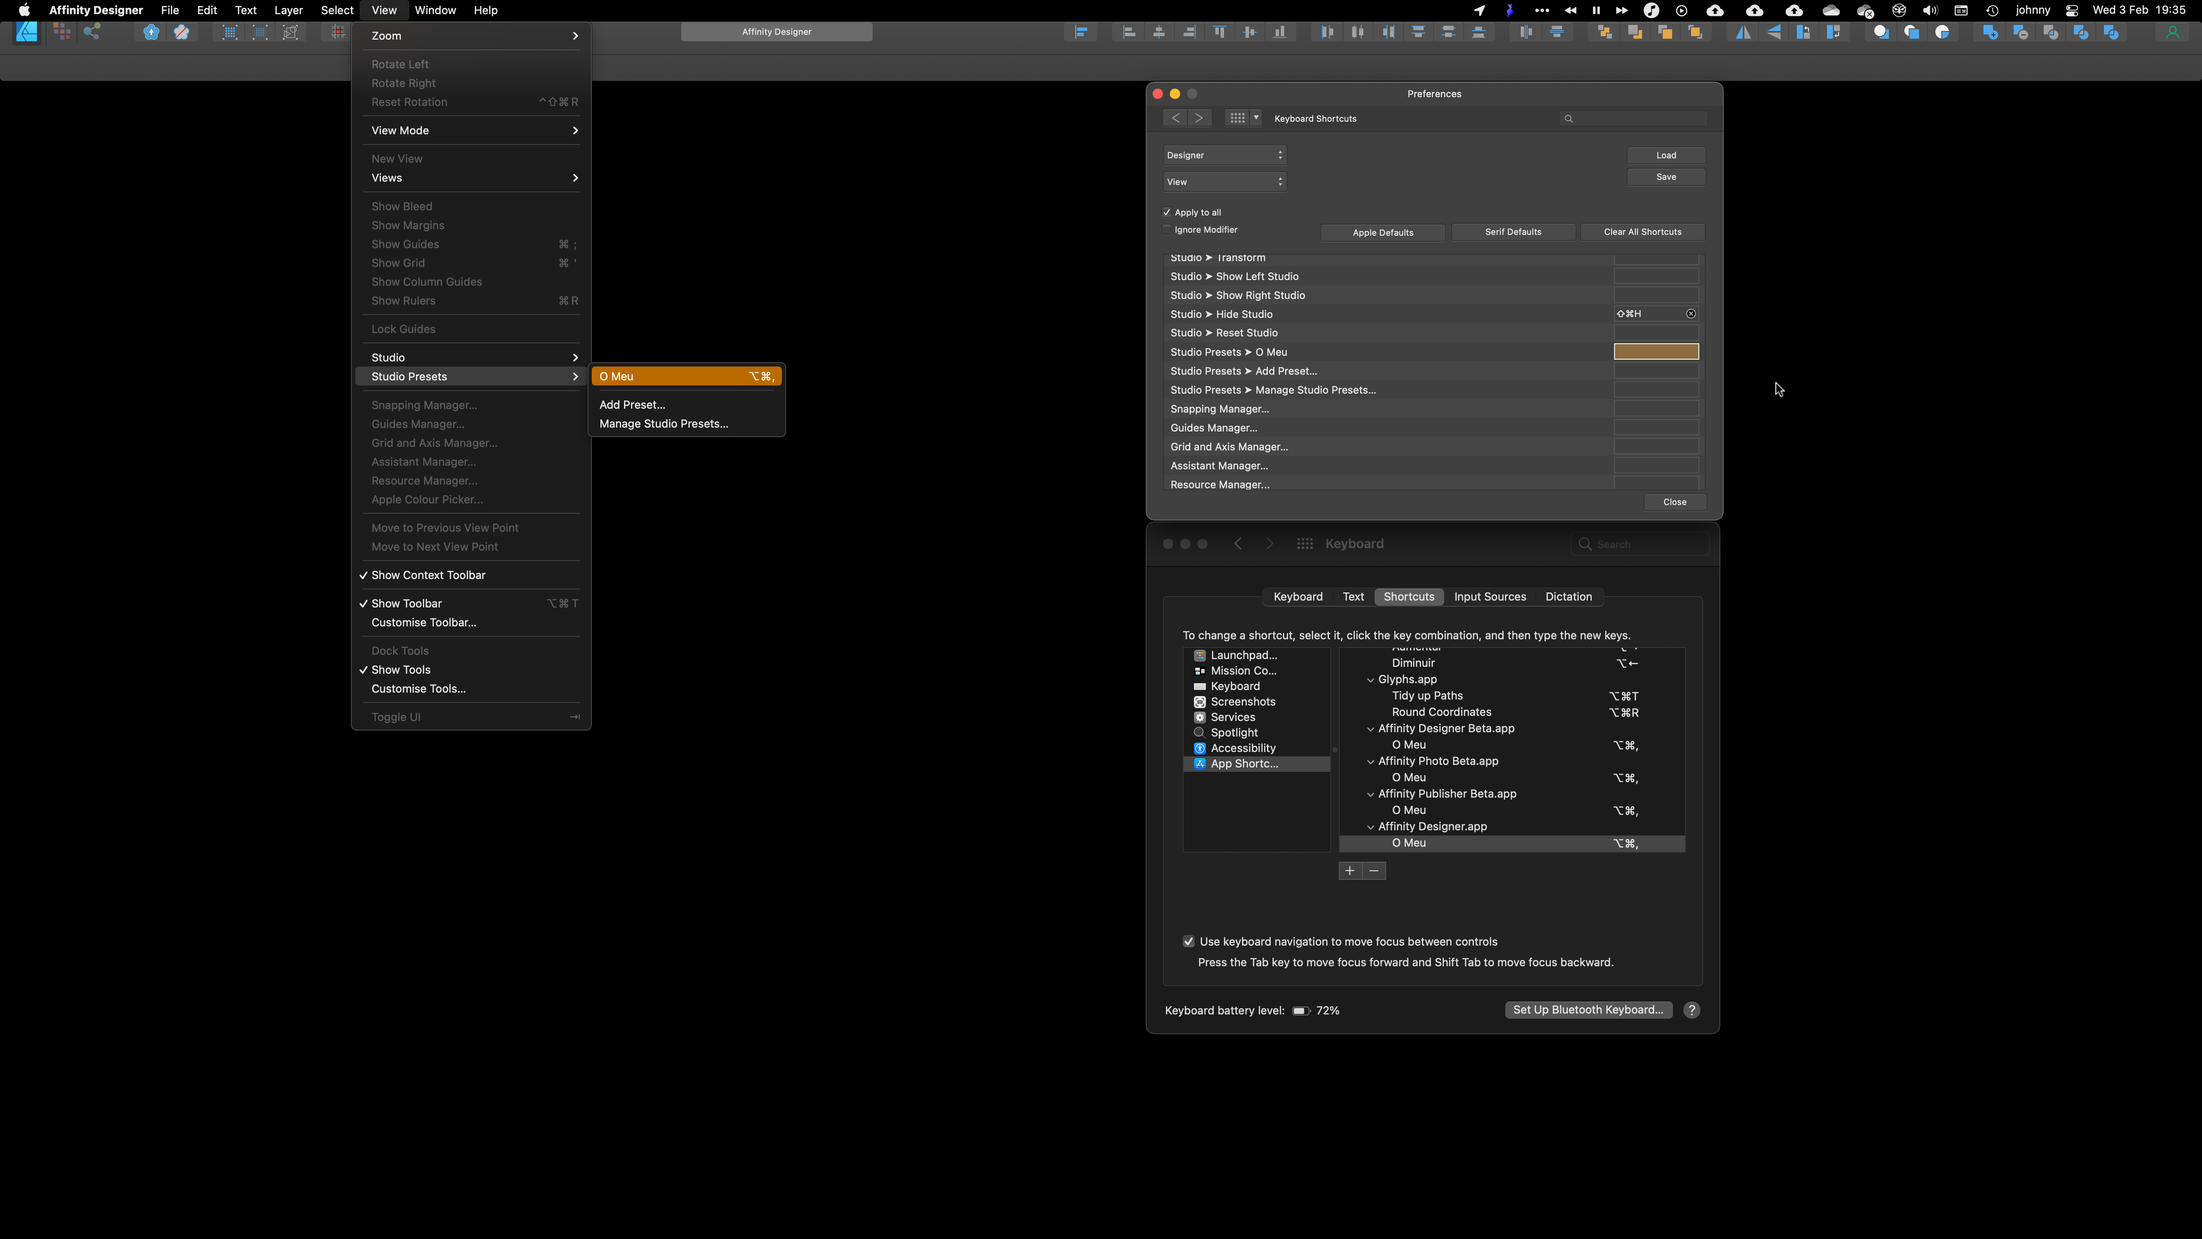Clear the Hide Studio shortcut with x icon
The image size is (2202, 1239).
(x=1691, y=314)
